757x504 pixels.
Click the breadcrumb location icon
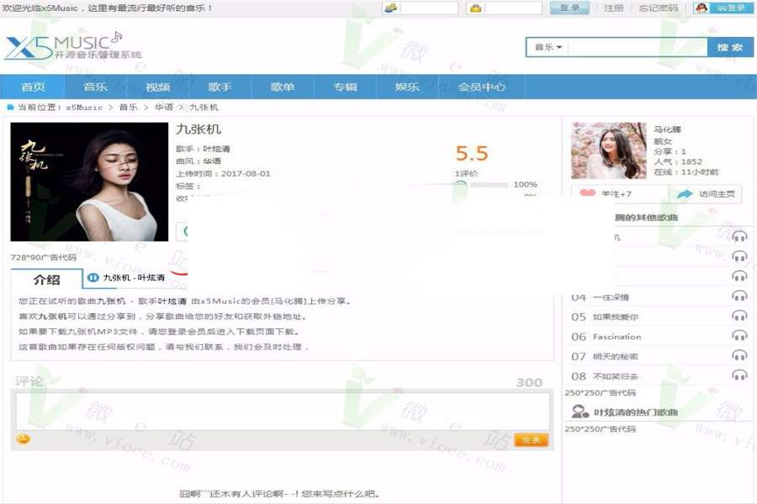[11, 107]
